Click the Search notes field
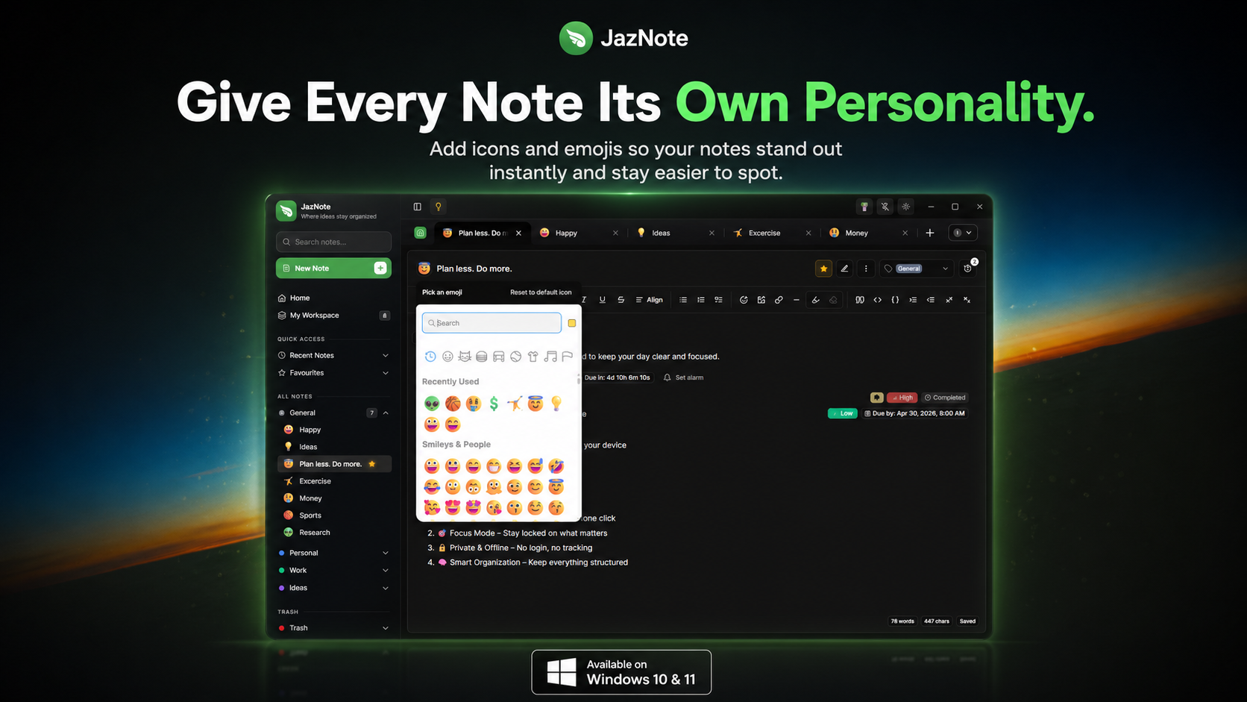Image resolution: width=1247 pixels, height=702 pixels. coord(333,242)
